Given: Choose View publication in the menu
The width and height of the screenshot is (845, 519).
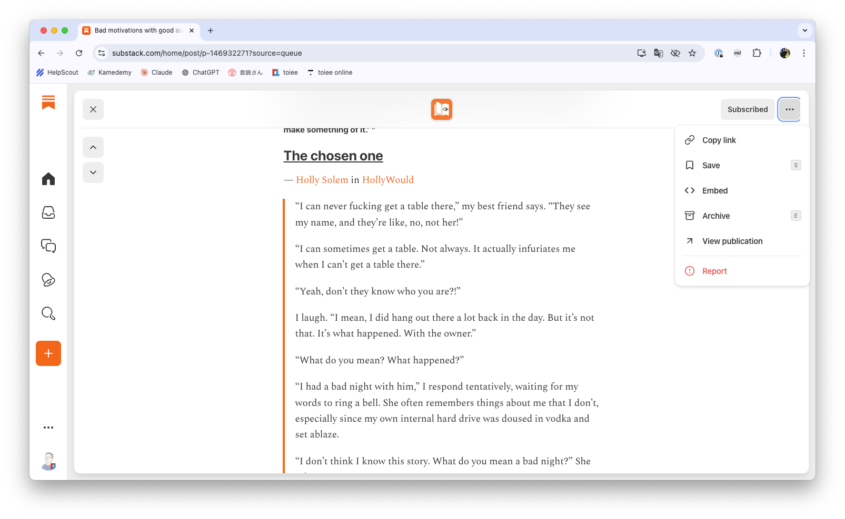Looking at the screenshot, I should (x=742, y=241).
